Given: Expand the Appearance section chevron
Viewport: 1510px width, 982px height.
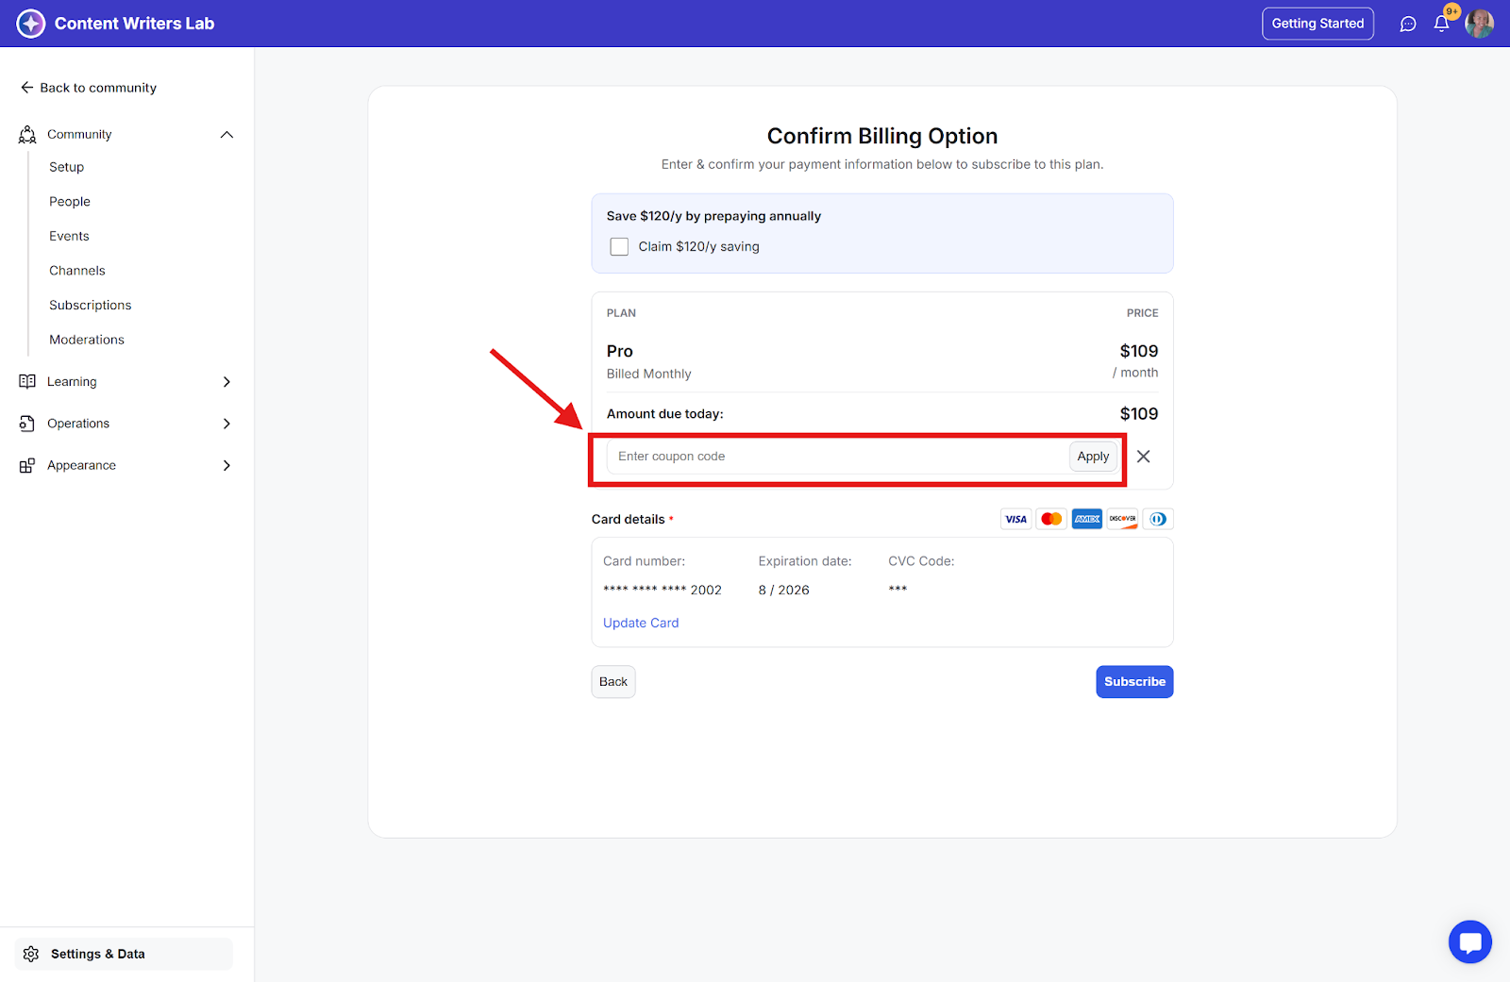Looking at the screenshot, I should 226,465.
